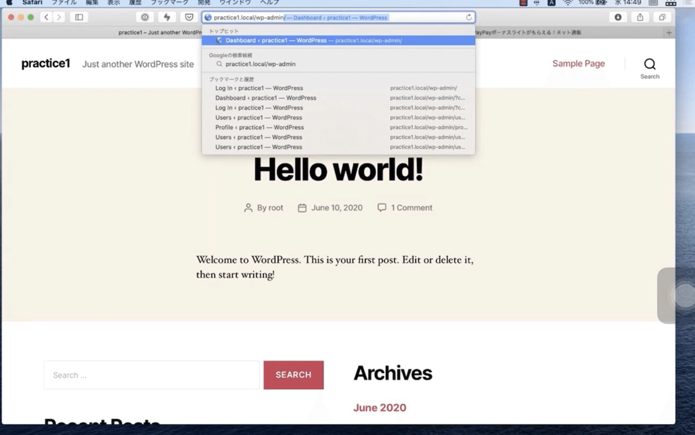
Task: Reload page using address bar refresh icon
Action: pos(469,17)
